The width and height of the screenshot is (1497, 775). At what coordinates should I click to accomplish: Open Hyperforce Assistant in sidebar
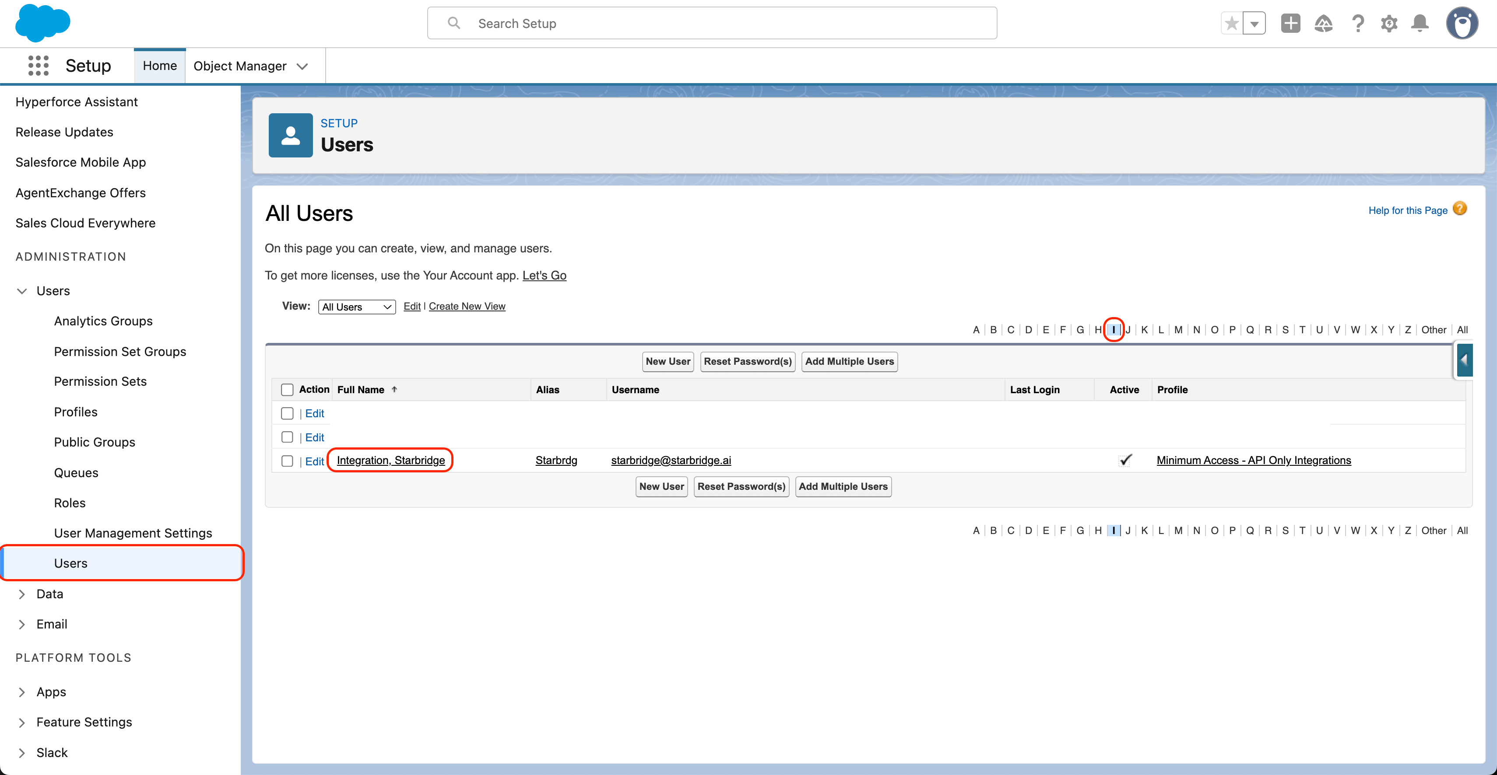tap(77, 101)
